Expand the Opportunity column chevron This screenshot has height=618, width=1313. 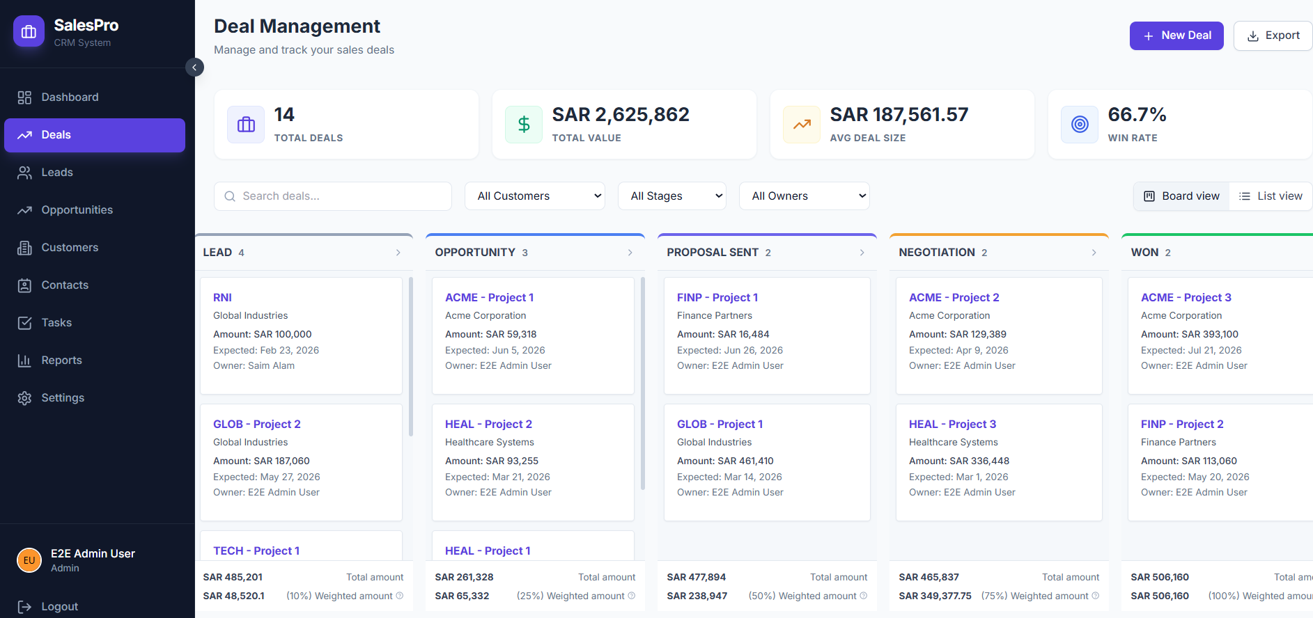coord(630,253)
